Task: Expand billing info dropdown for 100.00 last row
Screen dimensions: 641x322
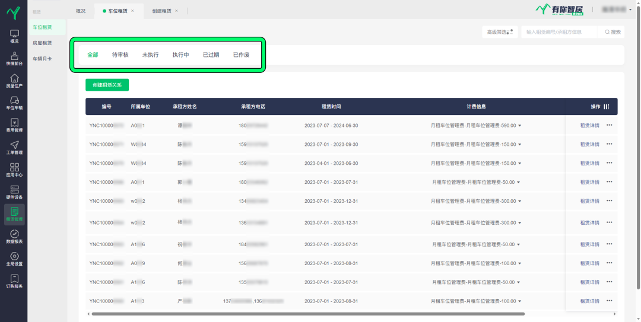Action: click(520, 301)
